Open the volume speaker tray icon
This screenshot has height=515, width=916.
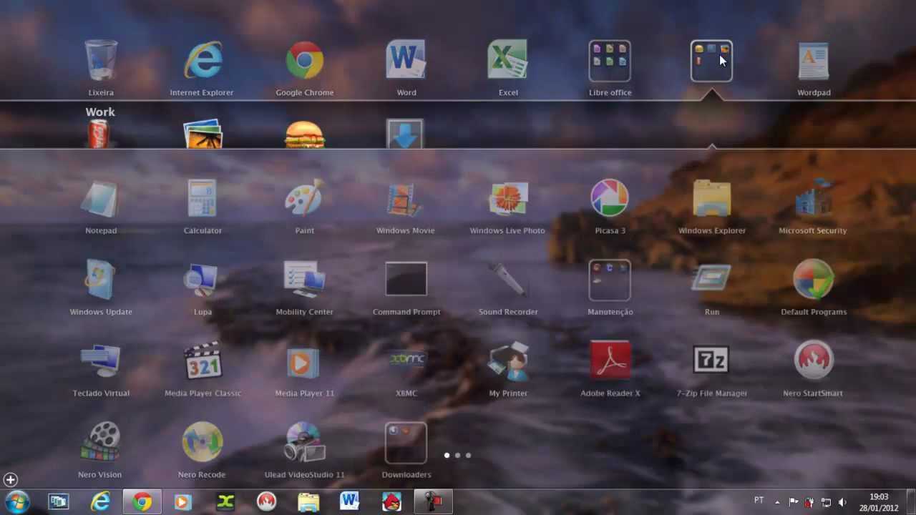click(842, 502)
